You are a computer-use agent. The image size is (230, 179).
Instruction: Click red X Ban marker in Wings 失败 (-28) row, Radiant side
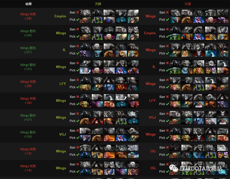[78, 12]
